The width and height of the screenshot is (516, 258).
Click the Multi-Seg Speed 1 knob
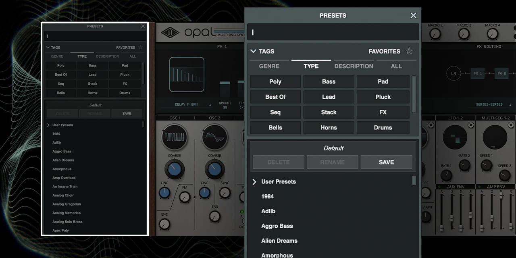pos(486,165)
